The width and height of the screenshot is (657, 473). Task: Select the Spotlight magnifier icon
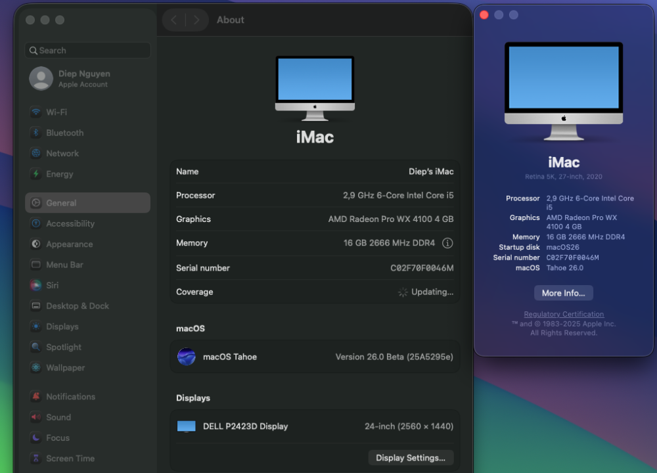36,347
